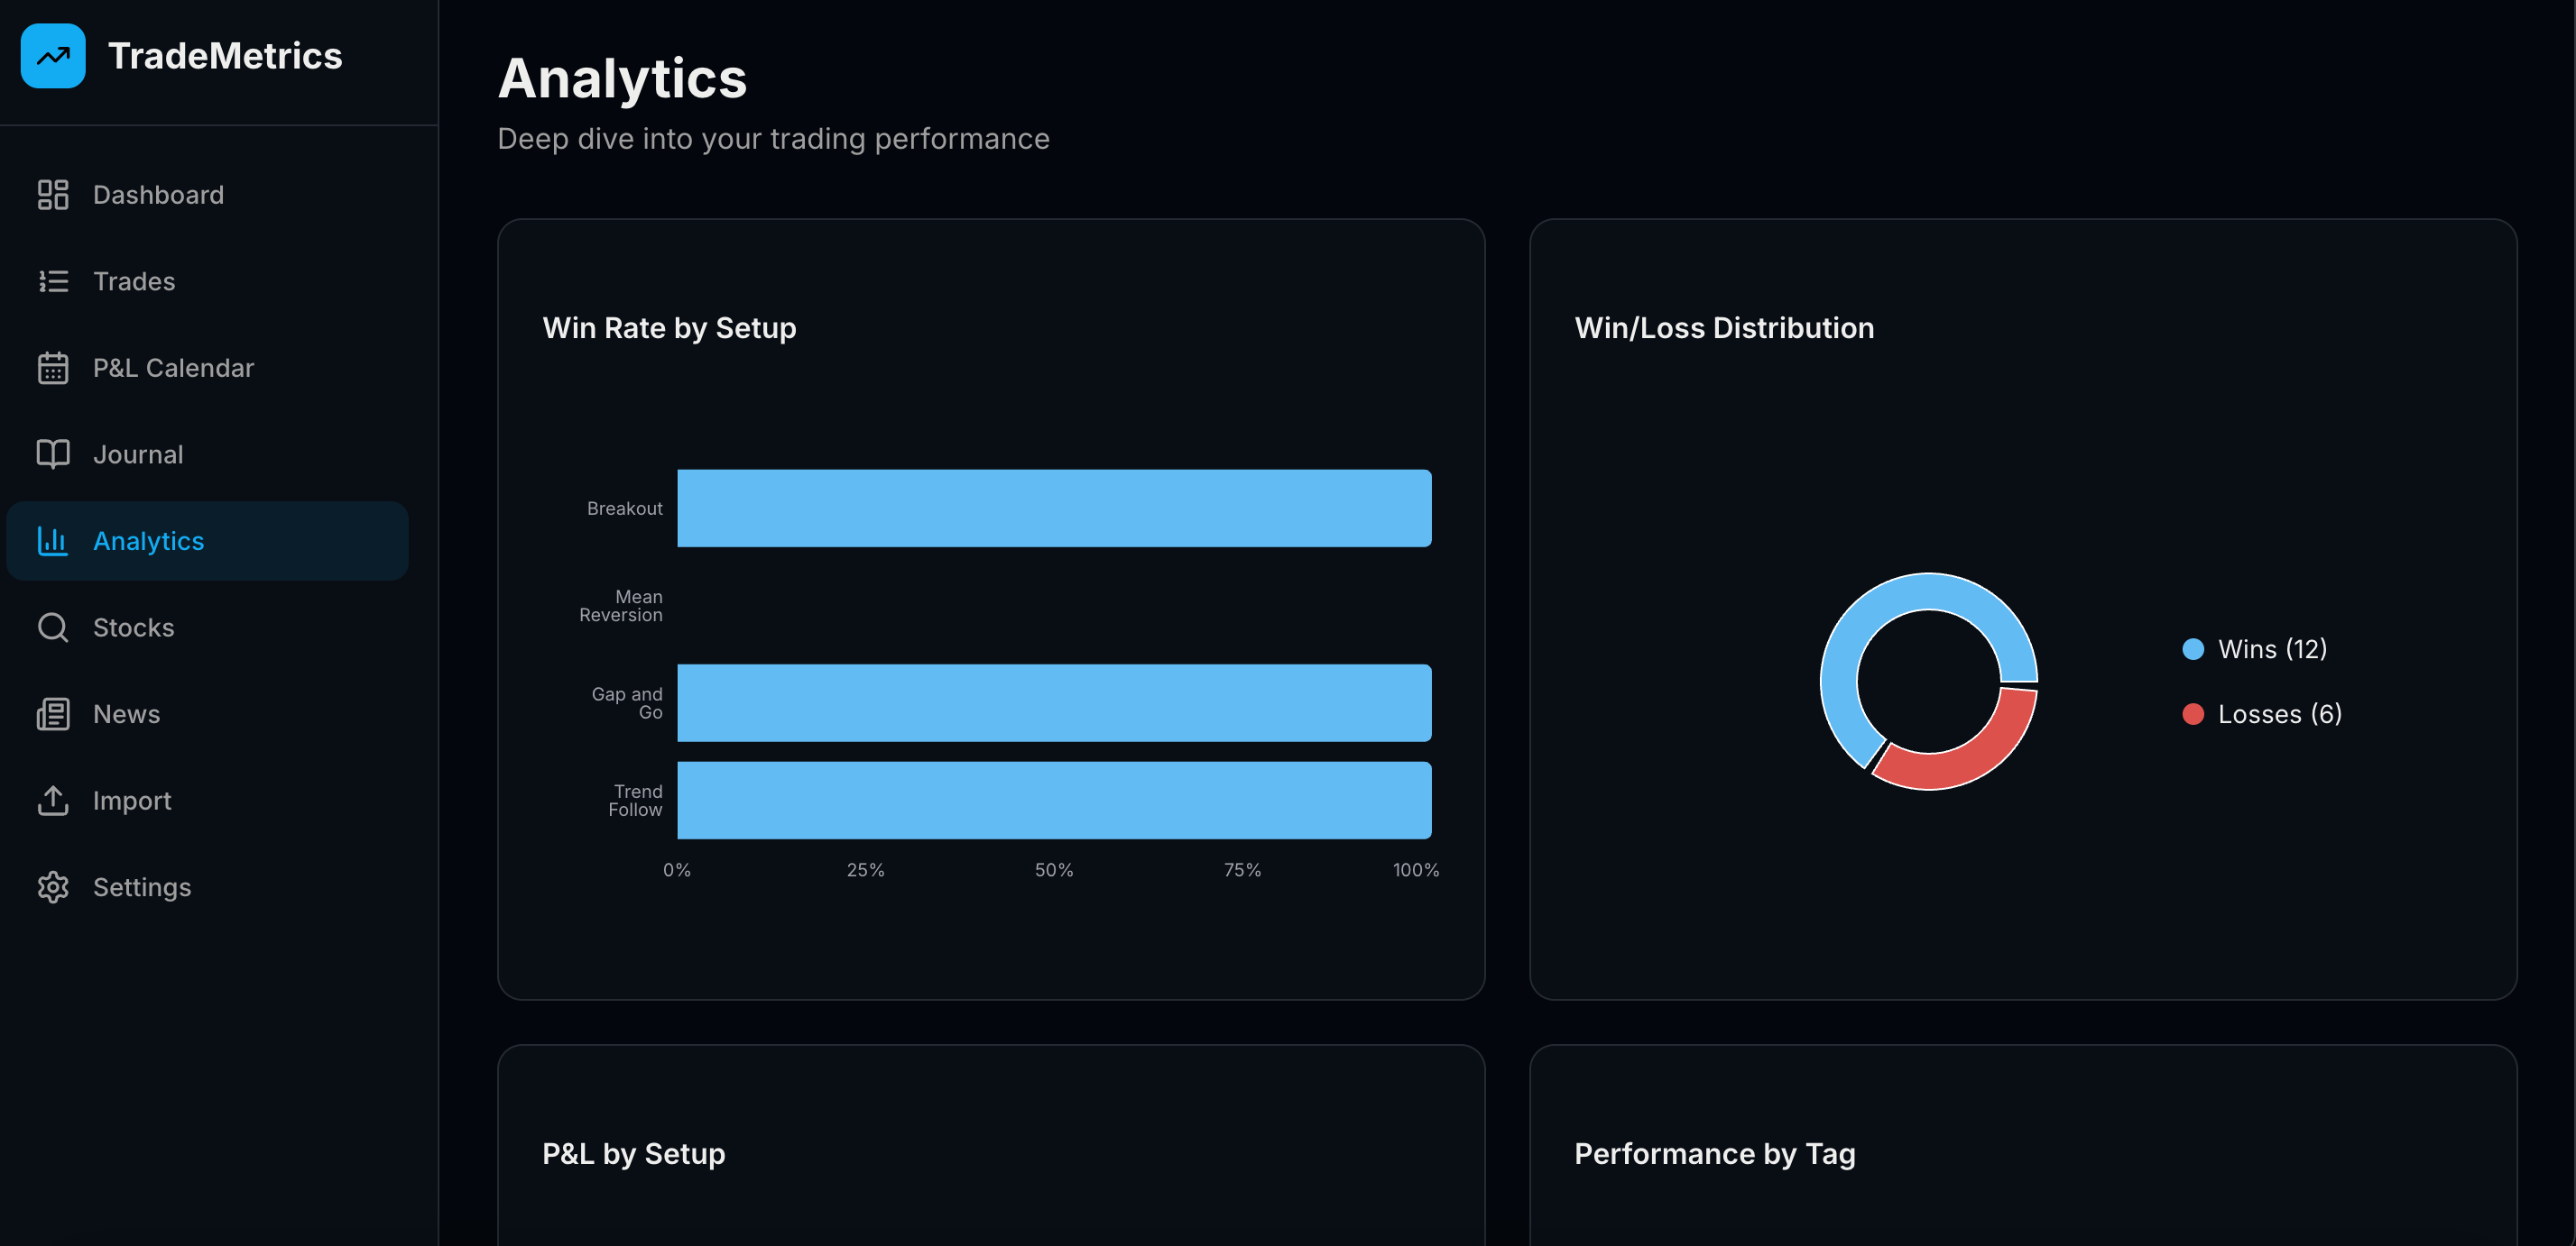Open the Settings gear icon

pyautogui.click(x=52, y=887)
